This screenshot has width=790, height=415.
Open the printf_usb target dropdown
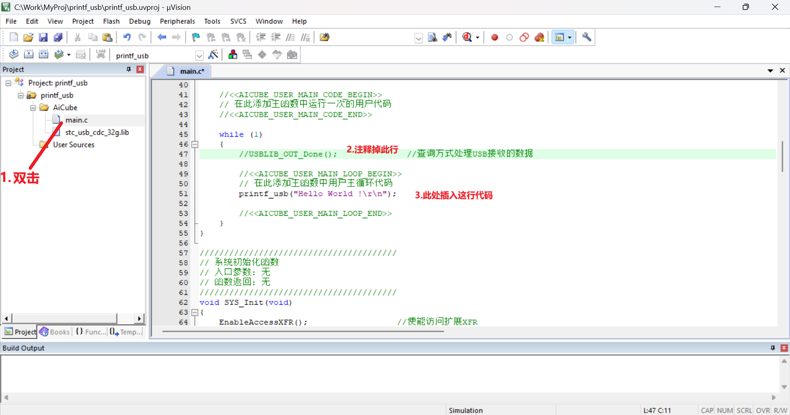point(199,56)
